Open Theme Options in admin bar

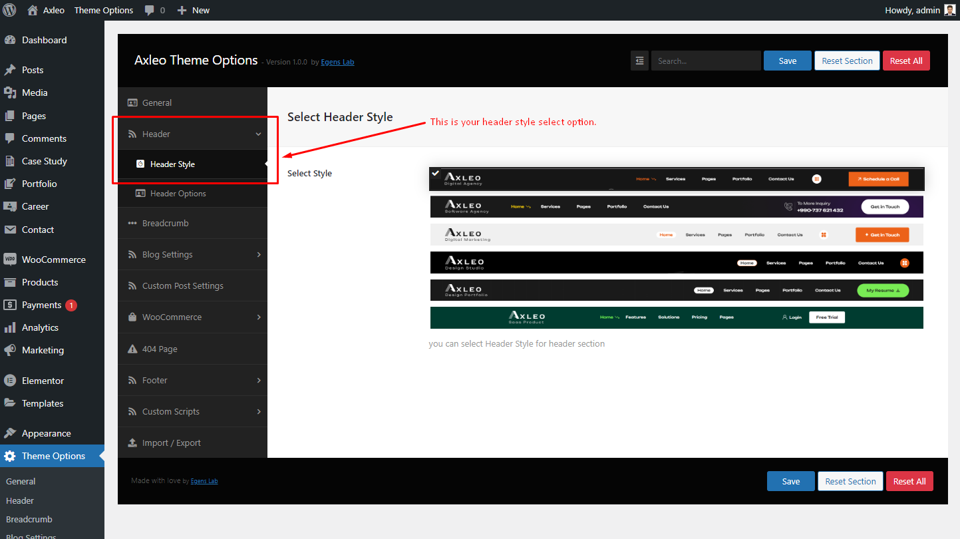tap(104, 10)
